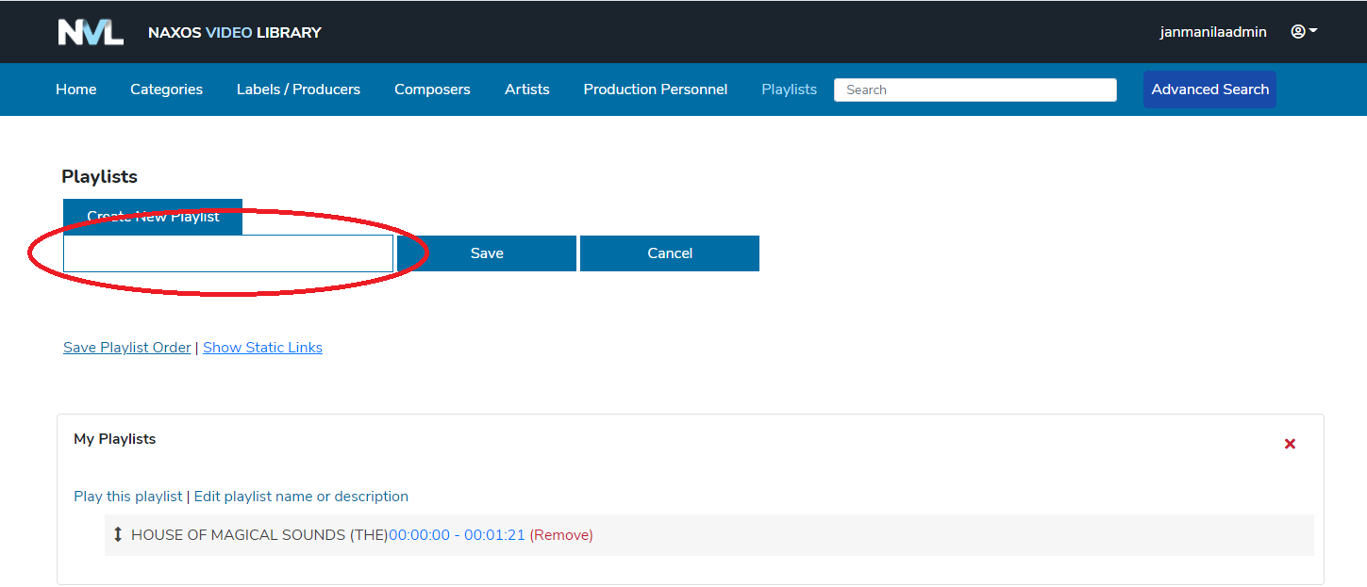The image size is (1367, 587).
Task: Open the Home menu item
Action: 76,90
